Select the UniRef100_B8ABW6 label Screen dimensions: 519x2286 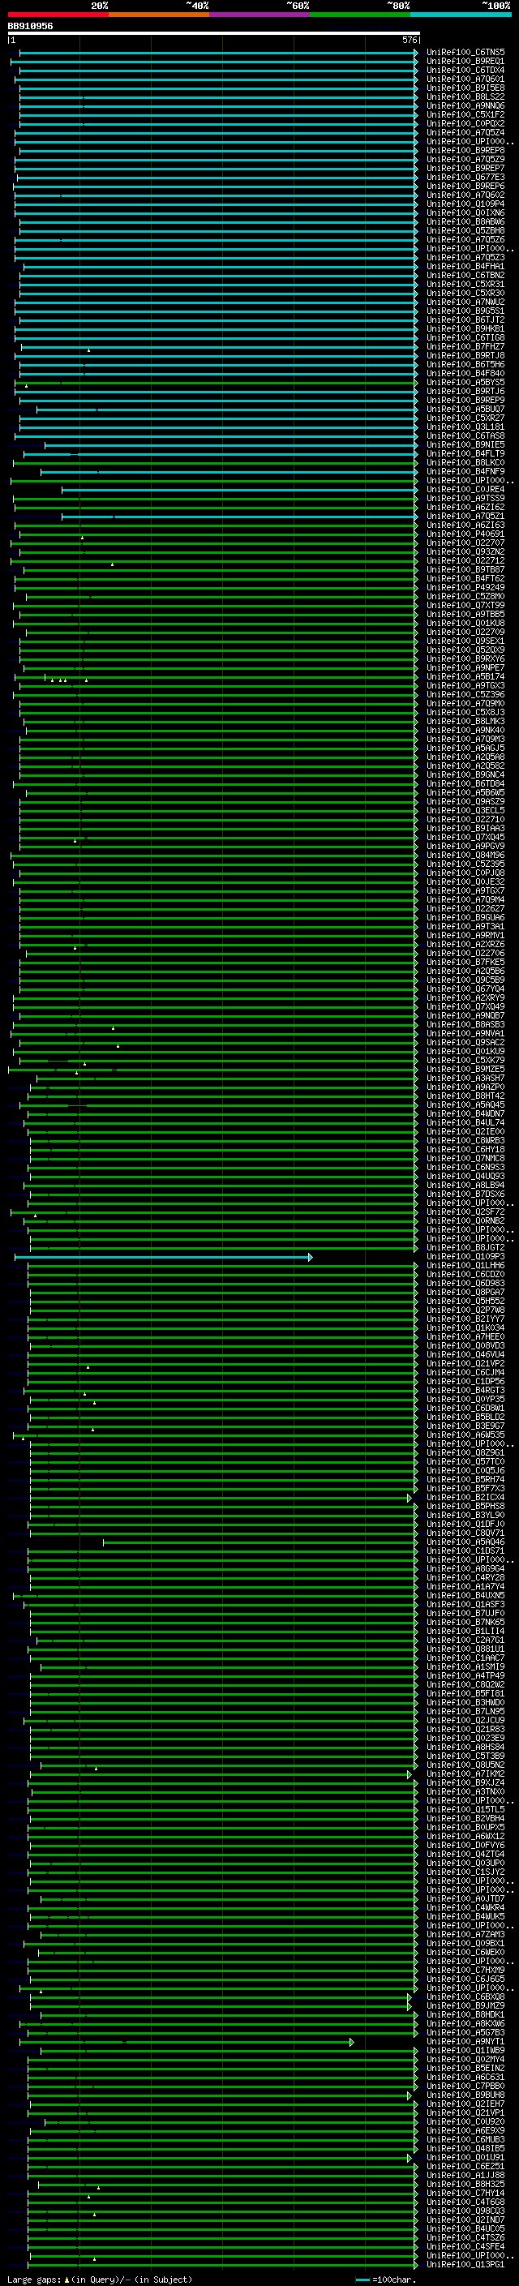pyautogui.click(x=465, y=222)
